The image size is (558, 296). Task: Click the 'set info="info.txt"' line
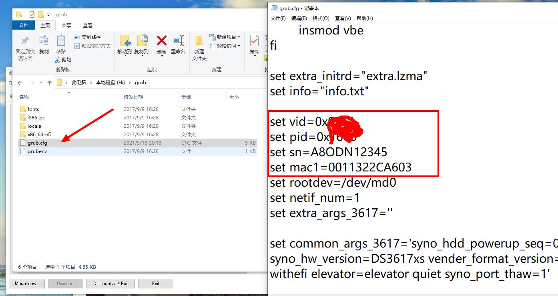[x=319, y=91]
